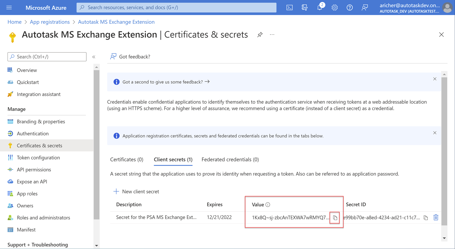Copy the Secret ID to clipboard

coord(426,218)
